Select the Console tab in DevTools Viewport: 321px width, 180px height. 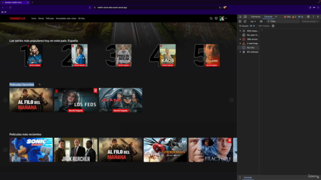pos(268,16)
